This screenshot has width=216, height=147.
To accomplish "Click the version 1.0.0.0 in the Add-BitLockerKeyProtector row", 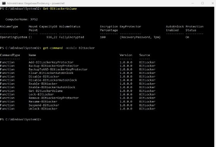I will pyautogui.click(x=126, y=62).
